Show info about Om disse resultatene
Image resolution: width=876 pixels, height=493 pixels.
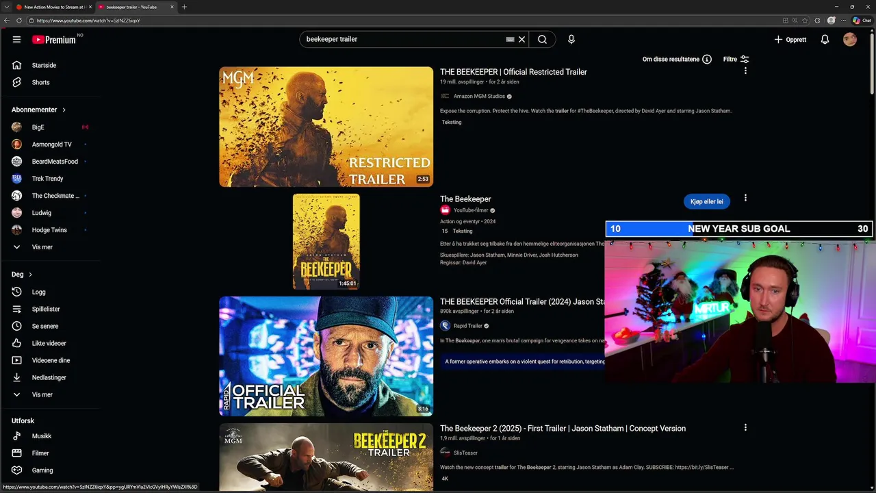coord(707,60)
